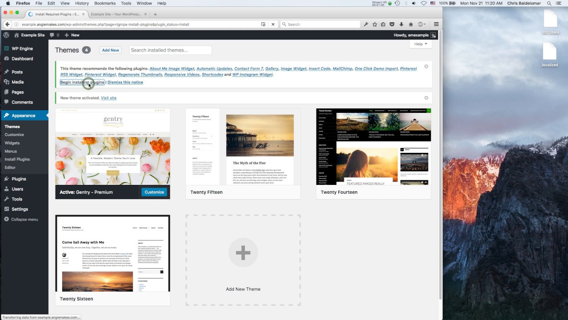Click the Dismiss this notice link
Viewport: 568px width, 320px height.
click(x=125, y=82)
